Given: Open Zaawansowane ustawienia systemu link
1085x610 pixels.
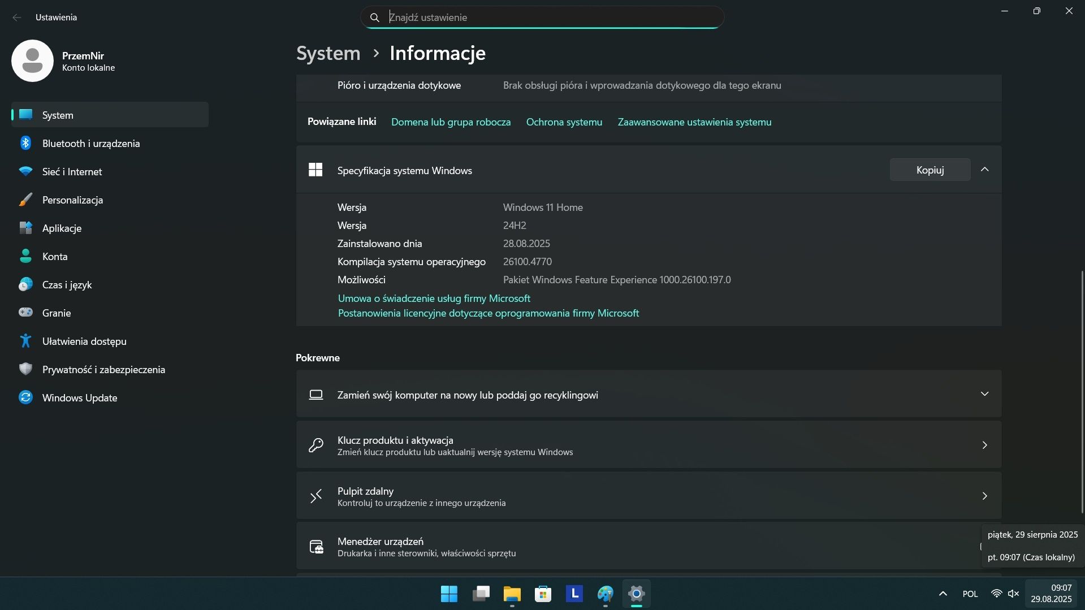Looking at the screenshot, I should tap(694, 122).
